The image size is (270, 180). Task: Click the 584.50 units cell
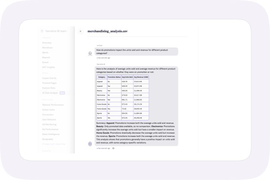[x=127, y=113]
